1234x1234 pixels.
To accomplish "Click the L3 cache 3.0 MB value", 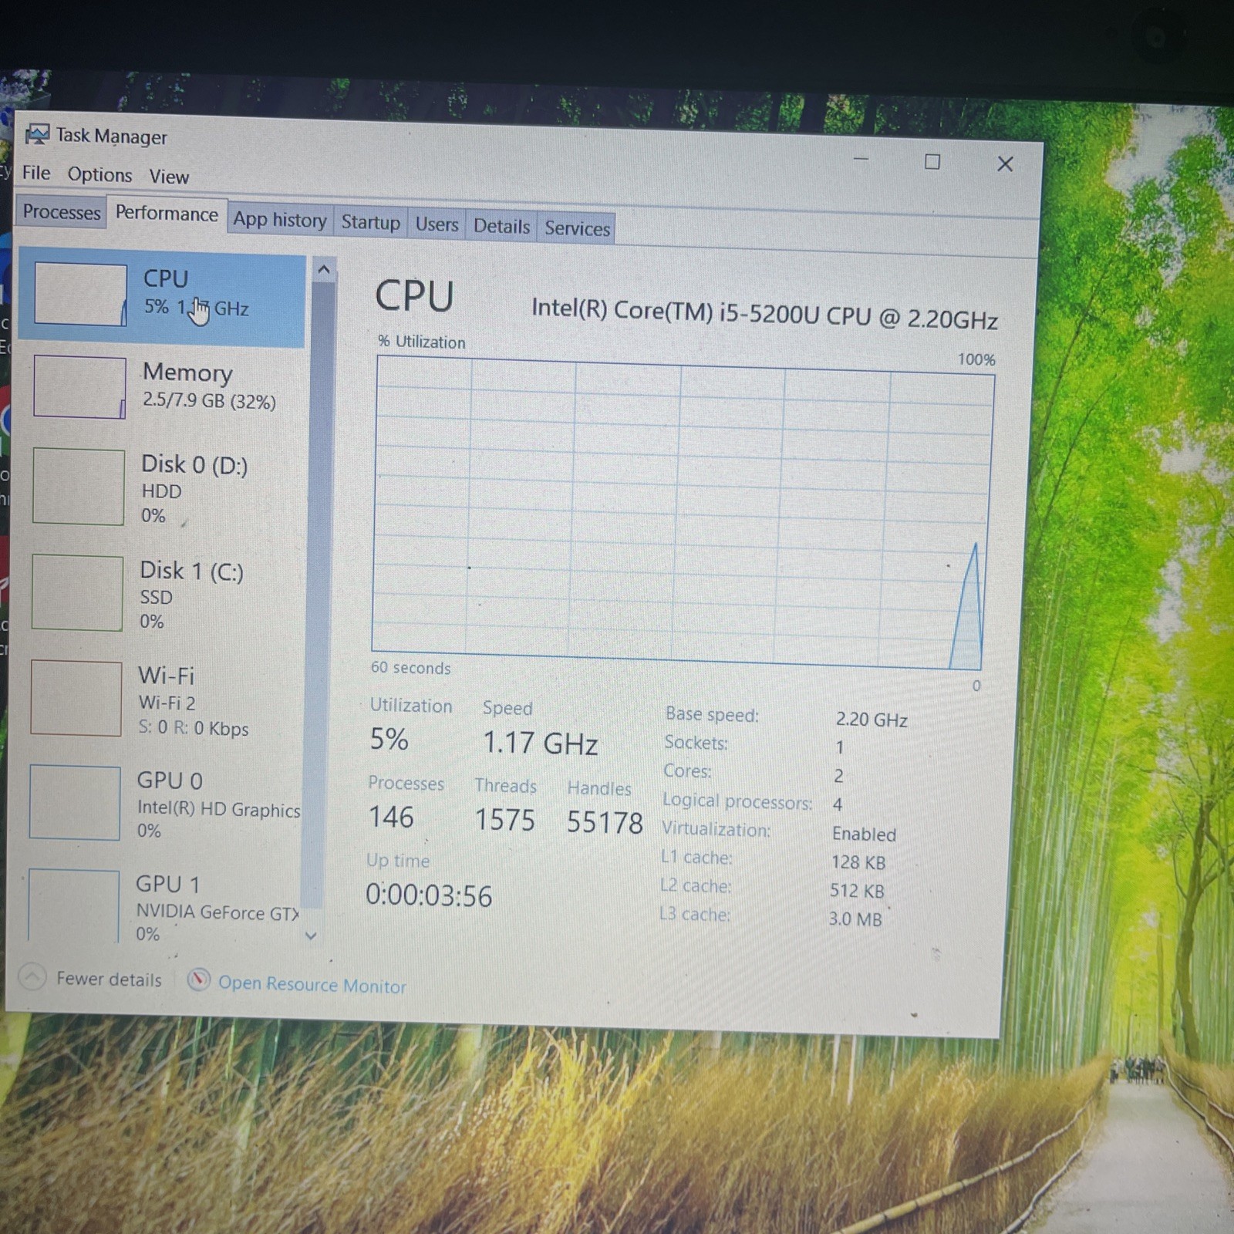I will [x=855, y=919].
